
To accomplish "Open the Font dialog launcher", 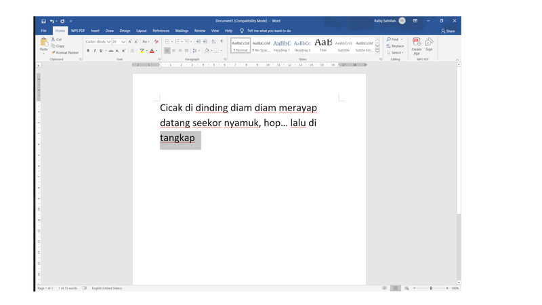I will [x=159, y=60].
